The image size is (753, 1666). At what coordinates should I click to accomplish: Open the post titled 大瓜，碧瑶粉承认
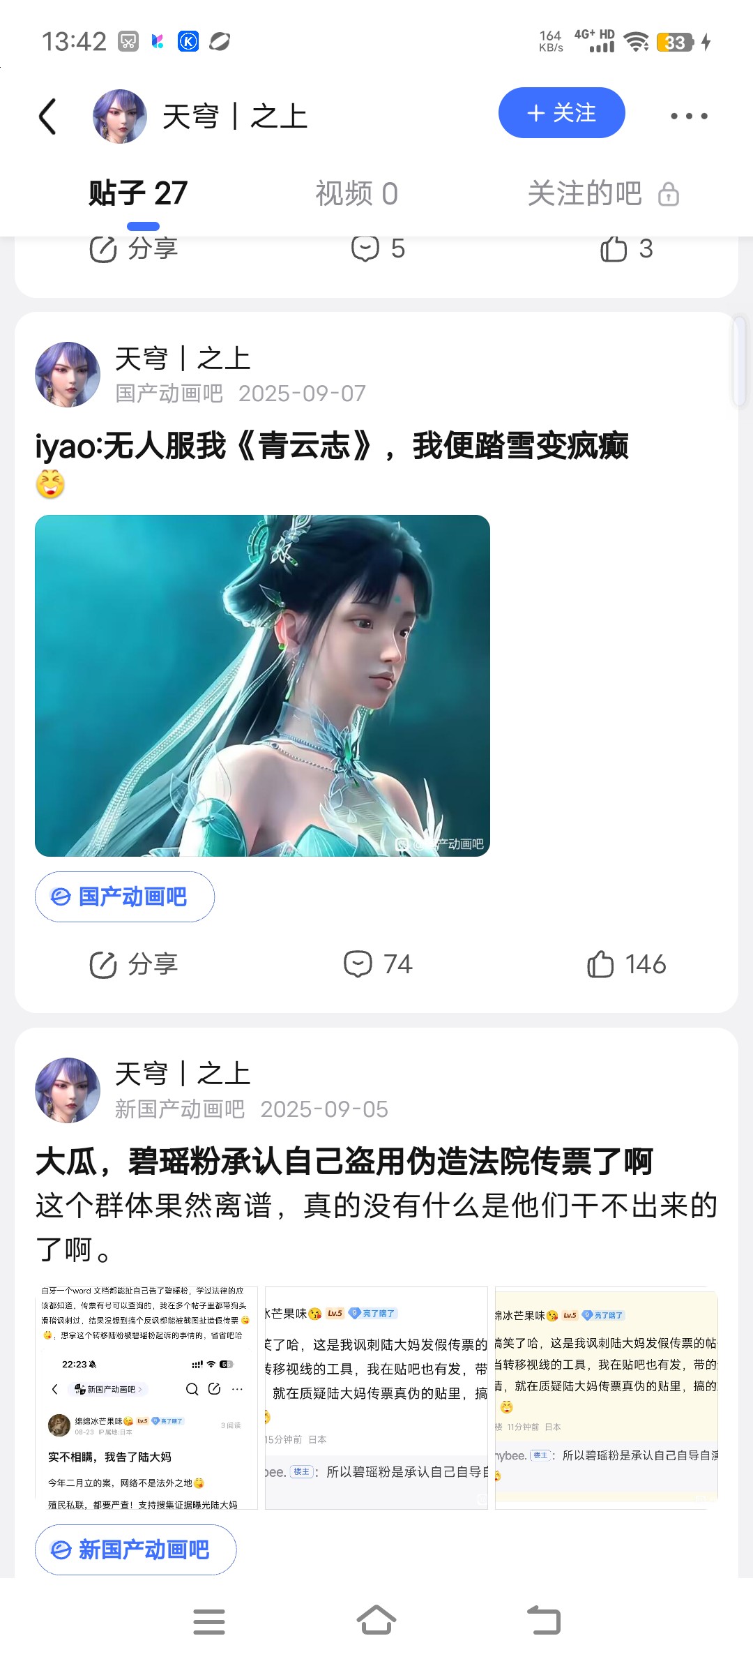point(344,1162)
